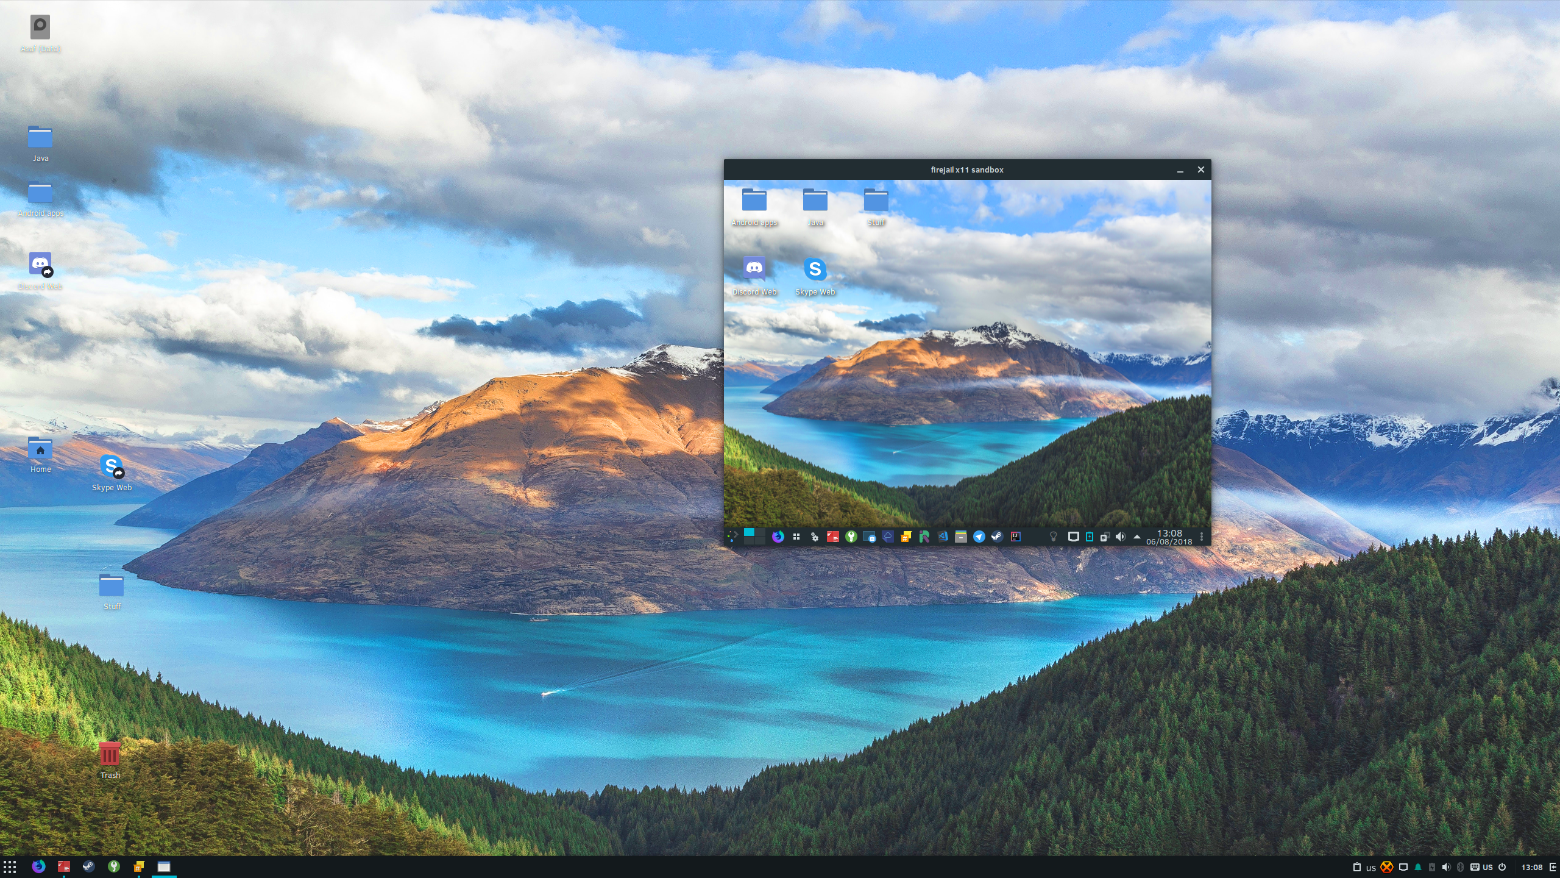Viewport: 1560px width, 878px height.
Task: Click the lightbulb tray icon in sandbox
Action: point(1054,537)
